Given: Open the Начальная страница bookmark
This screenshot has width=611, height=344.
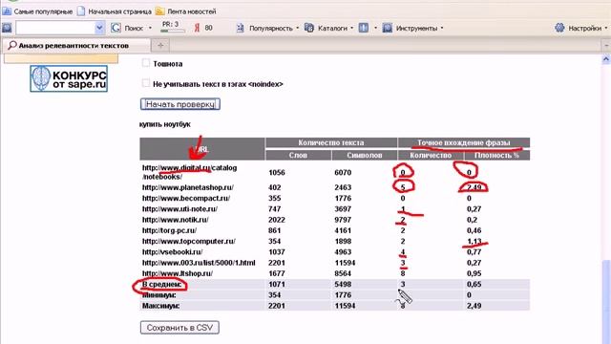Looking at the screenshot, I should (115, 11).
